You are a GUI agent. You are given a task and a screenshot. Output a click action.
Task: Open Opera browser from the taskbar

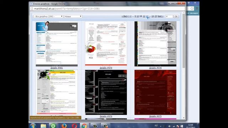click(74, 126)
